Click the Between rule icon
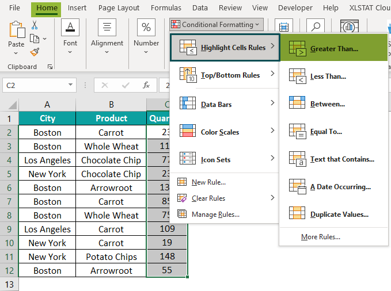This screenshot has height=291, width=391. [x=297, y=102]
